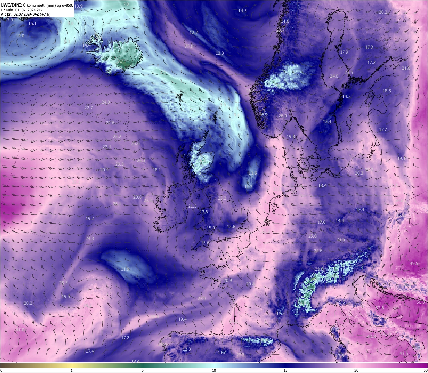428x373 pixels.
Task: Click the 22.4 value label
Action: (x=107, y=147)
